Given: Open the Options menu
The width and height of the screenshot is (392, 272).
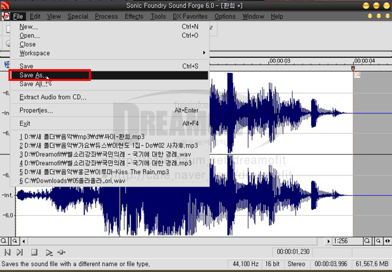Looking at the screenshot, I should point(225,16).
